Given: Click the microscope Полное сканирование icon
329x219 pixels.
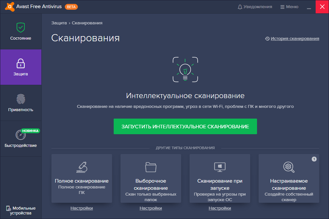Looking at the screenshot, I should coord(82,167).
